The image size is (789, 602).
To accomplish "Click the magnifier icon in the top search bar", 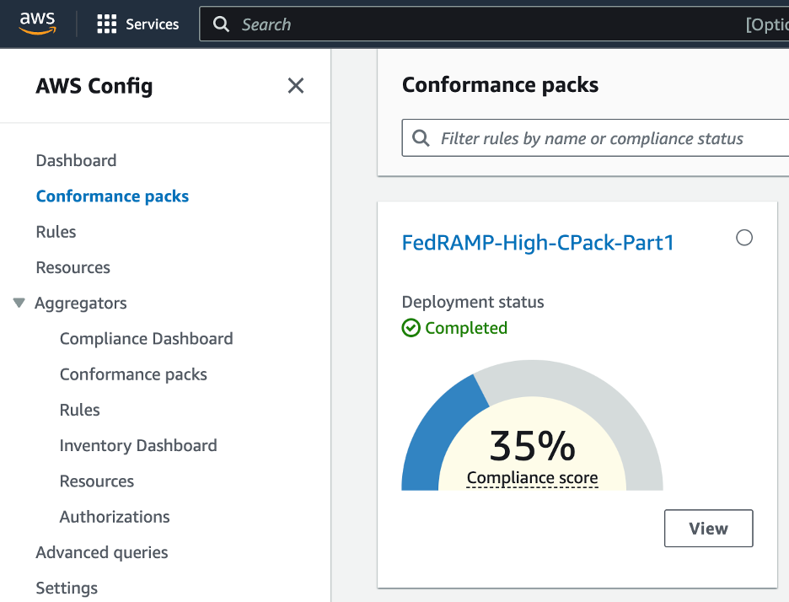I will point(221,24).
